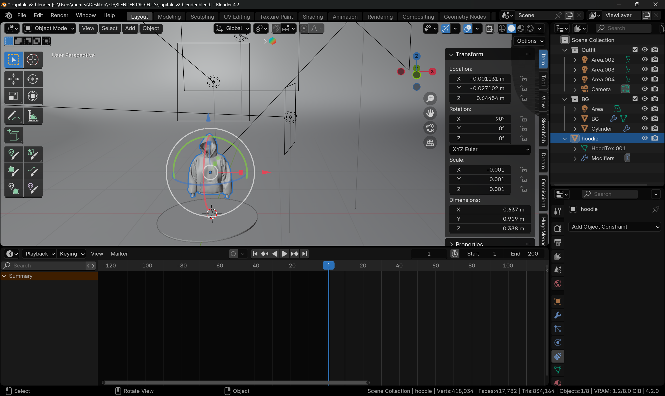
Task: Expand the Camera item in outliner
Action: (575, 89)
